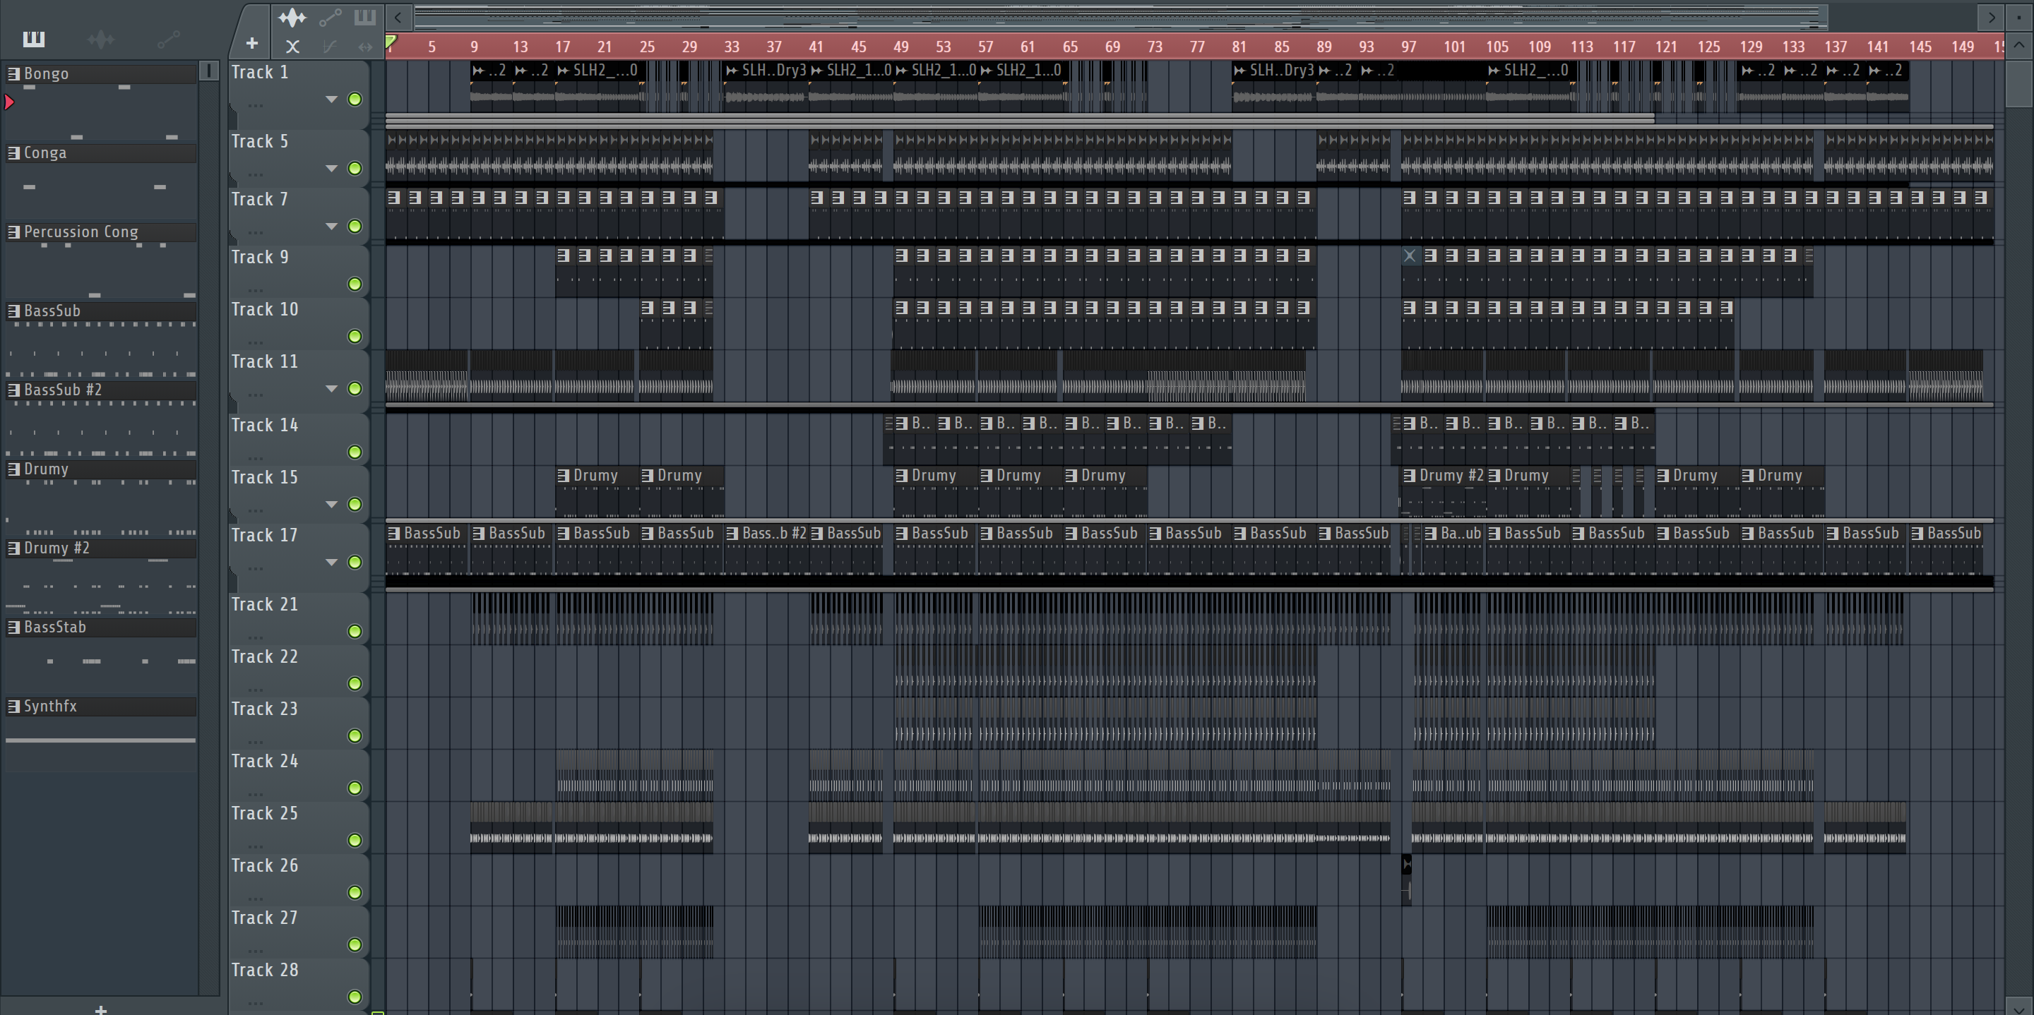Toggle the Track 14 mute LED

[355, 452]
